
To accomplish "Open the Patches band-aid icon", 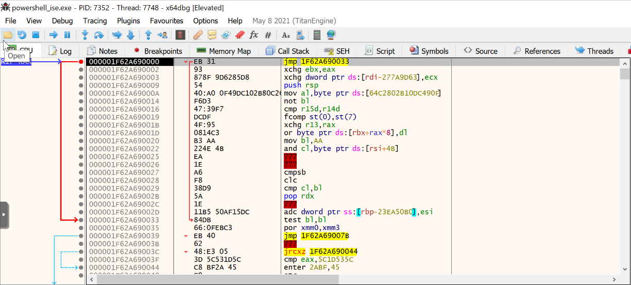I will click(x=198, y=35).
